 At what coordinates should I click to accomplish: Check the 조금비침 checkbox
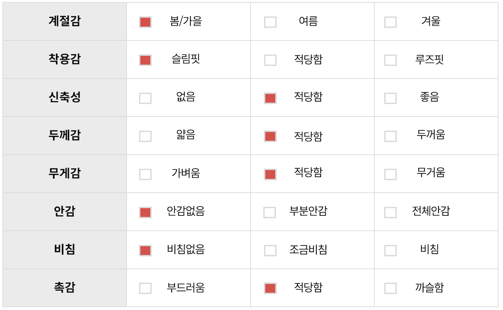point(270,250)
